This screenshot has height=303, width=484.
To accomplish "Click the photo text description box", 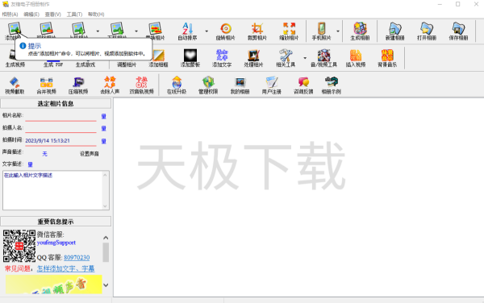I will point(56,190).
